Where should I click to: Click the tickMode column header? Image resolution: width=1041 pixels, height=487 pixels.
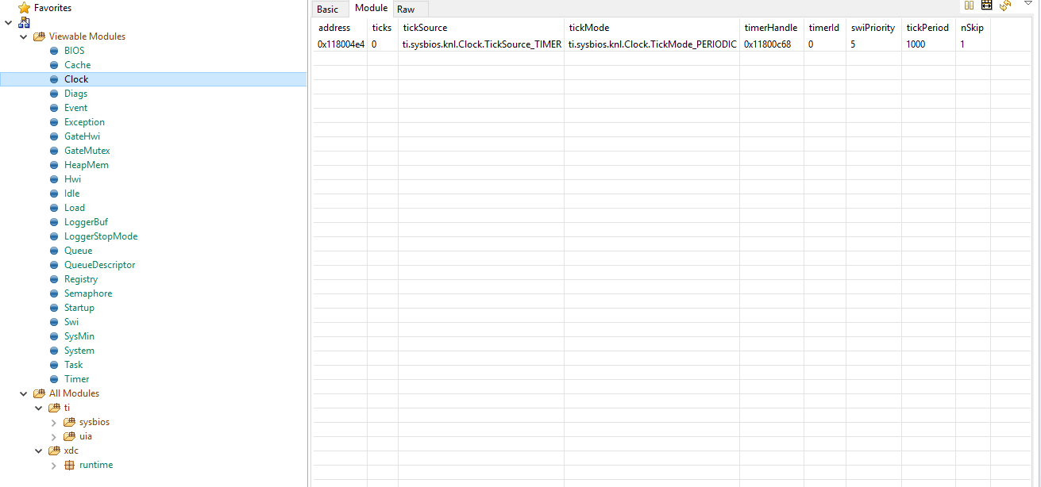[x=652, y=28]
